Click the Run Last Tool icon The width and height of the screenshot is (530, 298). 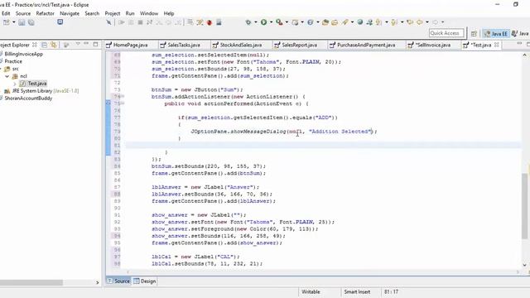(x=279, y=22)
